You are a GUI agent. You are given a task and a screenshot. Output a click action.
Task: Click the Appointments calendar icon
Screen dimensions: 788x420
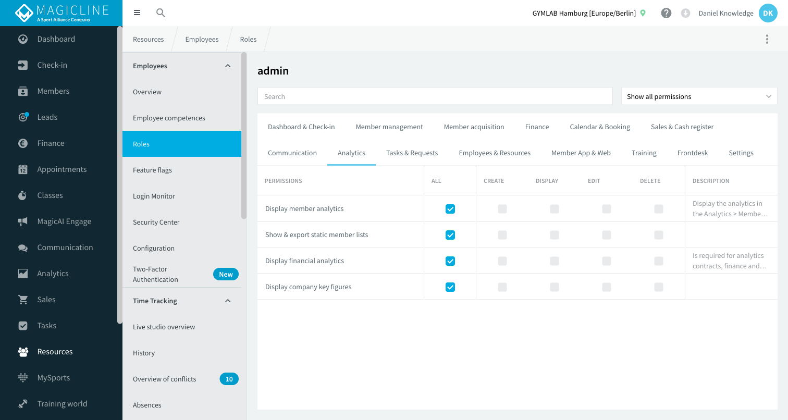click(23, 169)
